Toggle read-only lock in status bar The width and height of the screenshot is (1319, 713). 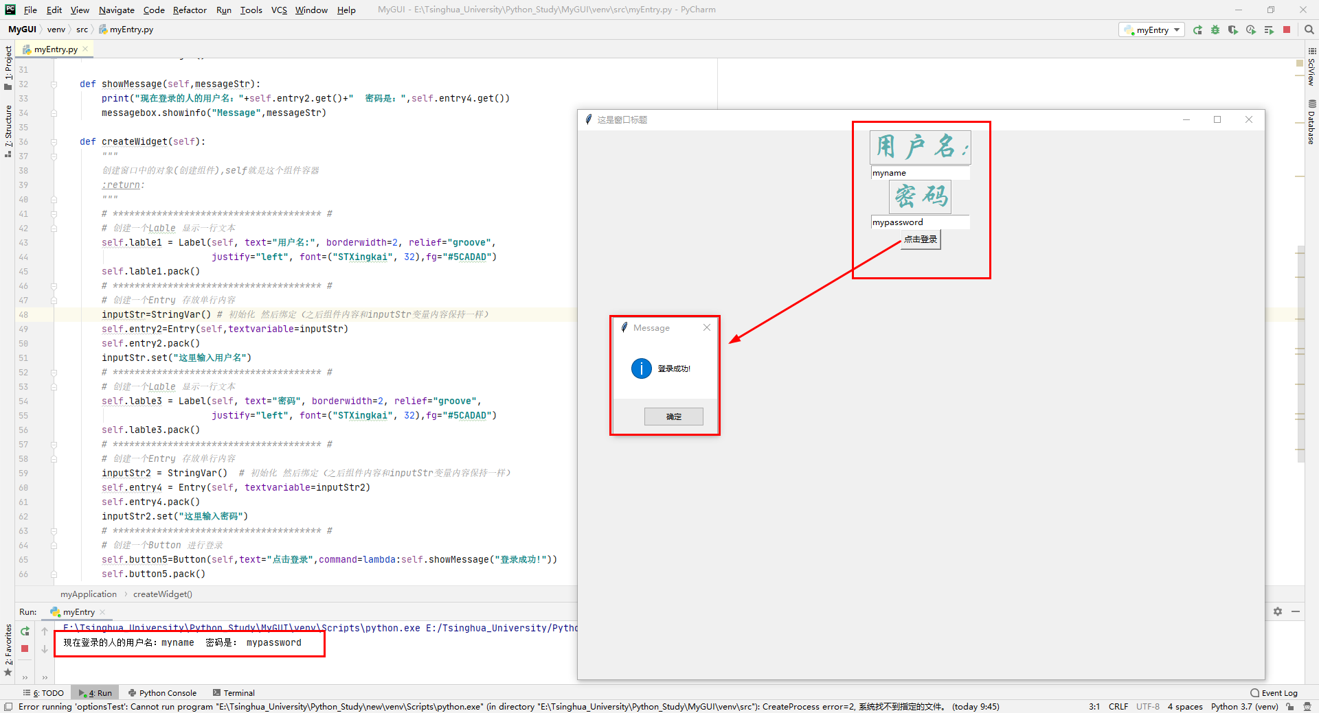coord(1291,706)
